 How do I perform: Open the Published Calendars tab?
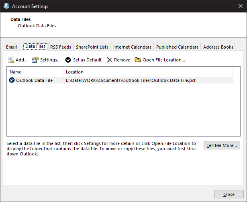177,47
